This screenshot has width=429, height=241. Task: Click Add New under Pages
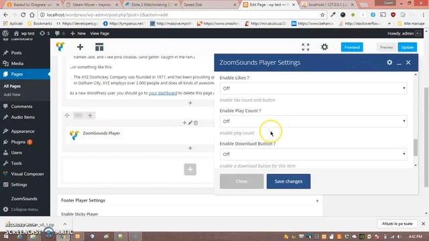(12, 94)
